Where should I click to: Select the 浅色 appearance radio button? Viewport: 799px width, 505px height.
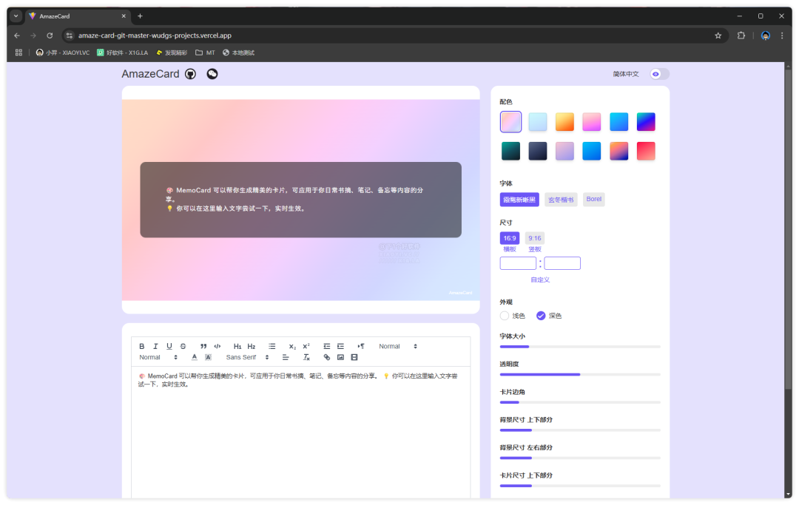tap(505, 316)
